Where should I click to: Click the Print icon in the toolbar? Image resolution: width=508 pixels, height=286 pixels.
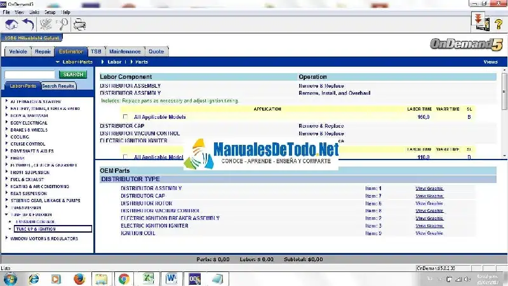click(79, 25)
